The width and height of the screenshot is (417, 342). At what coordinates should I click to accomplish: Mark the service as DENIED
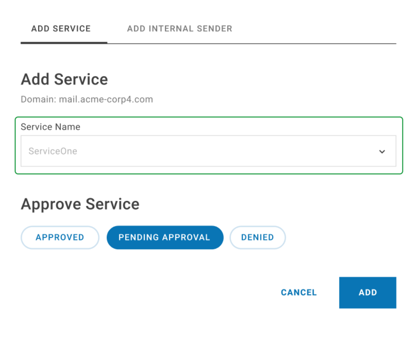point(257,237)
